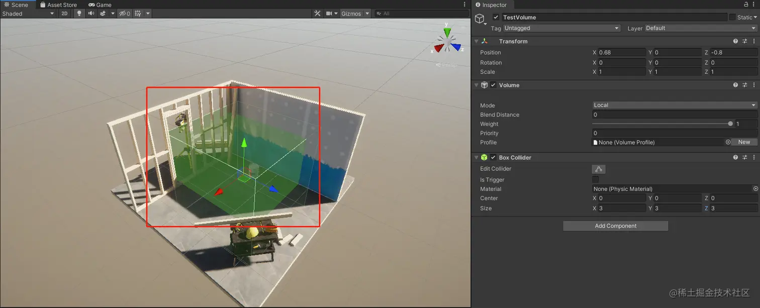Click the Rotation Y field
760x308 pixels.
click(x=678, y=62)
